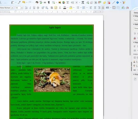Insert a chart

click(64, 3)
